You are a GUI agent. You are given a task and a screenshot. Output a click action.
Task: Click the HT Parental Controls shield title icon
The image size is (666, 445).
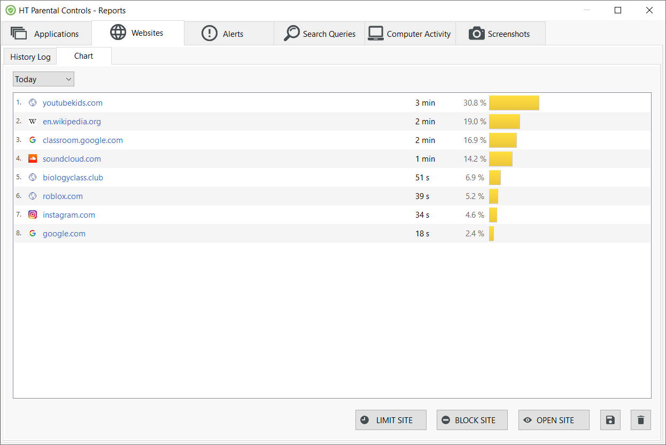point(10,10)
